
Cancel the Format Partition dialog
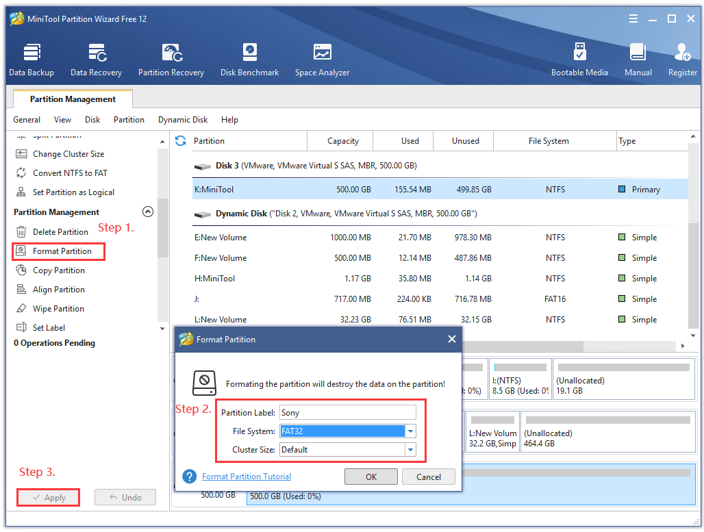[428, 477]
